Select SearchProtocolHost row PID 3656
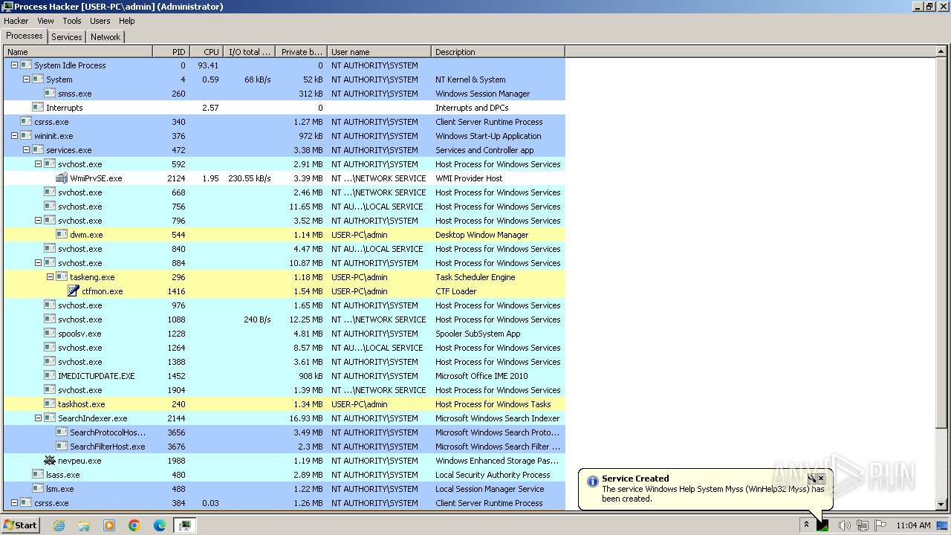The width and height of the screenshot is (951, 535). (x=285, y=432)
